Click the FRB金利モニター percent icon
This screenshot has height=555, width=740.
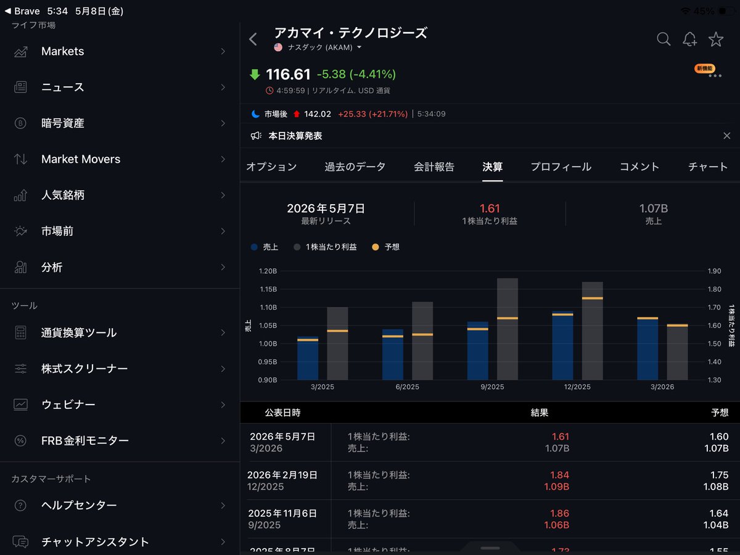(x=20, y=440)
